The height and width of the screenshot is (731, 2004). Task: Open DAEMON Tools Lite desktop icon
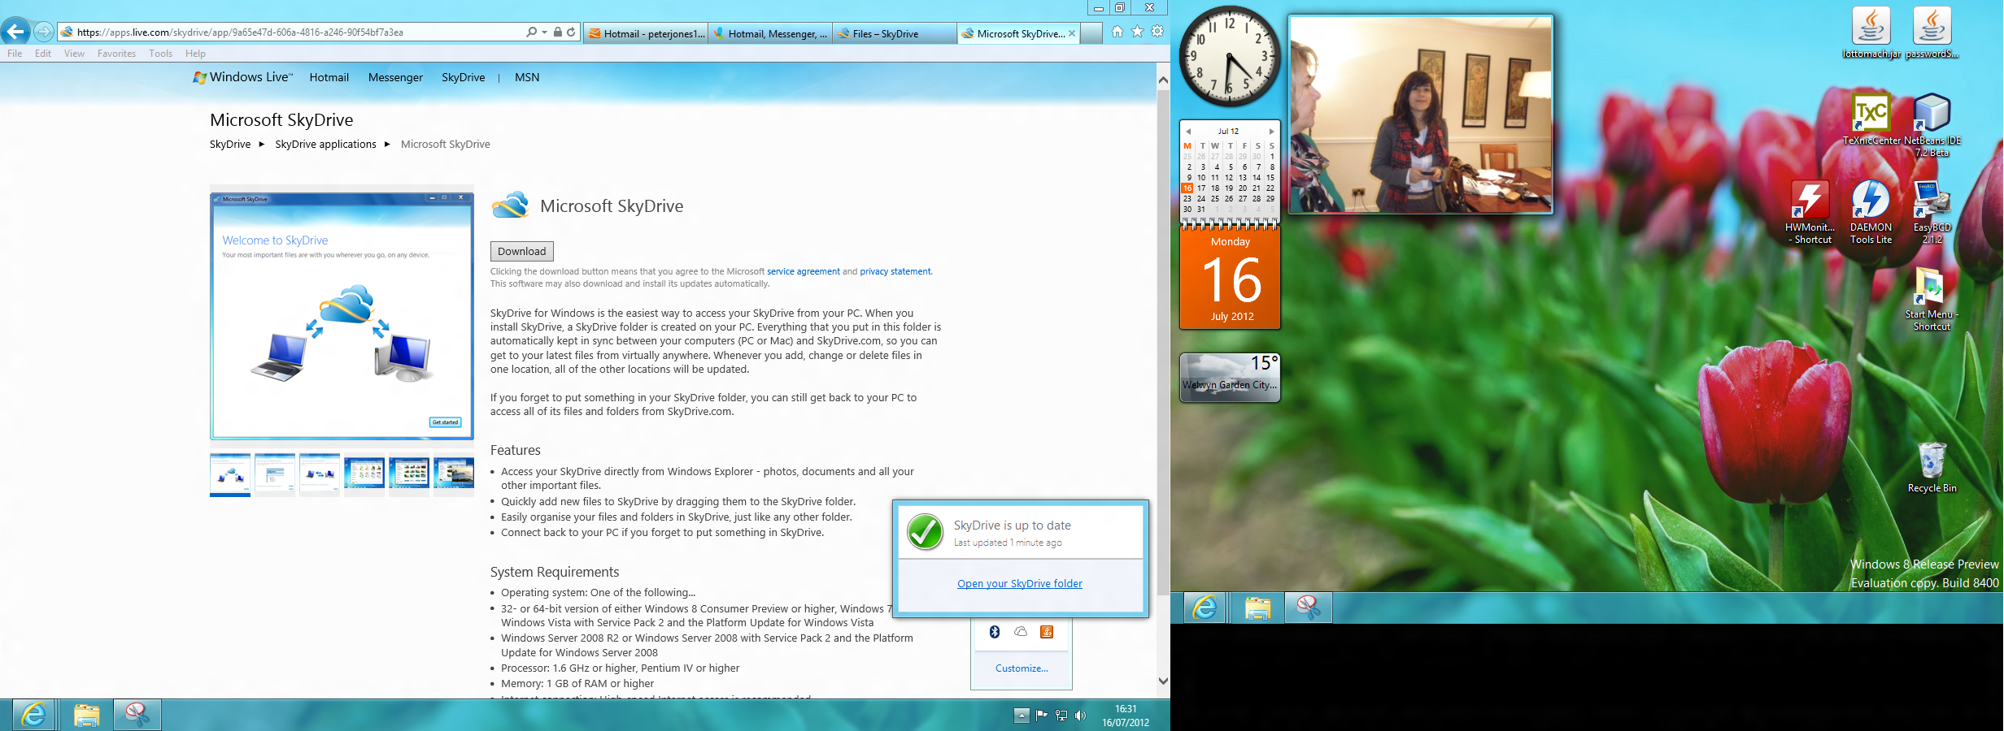1871,212
